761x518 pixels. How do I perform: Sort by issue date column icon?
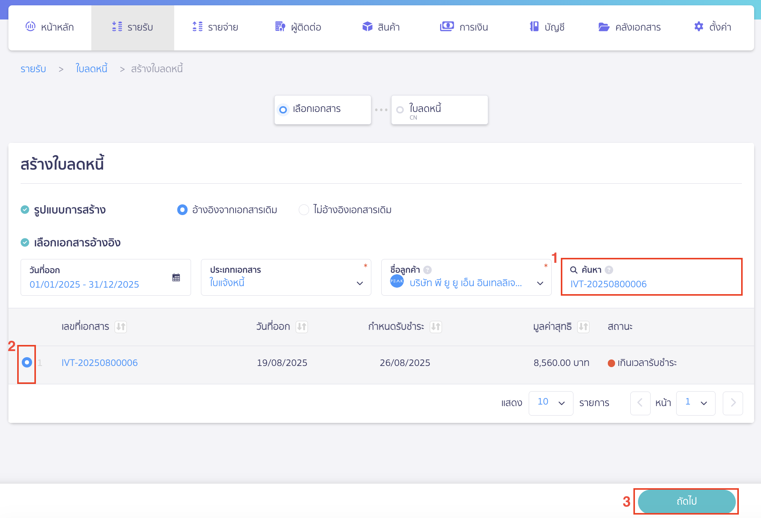[x=302, y=327]
